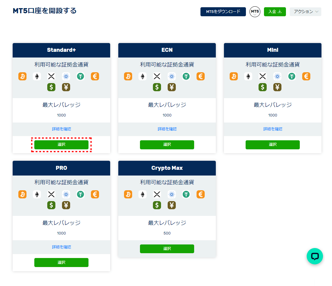Select the ECN account type

coord(167,145)
